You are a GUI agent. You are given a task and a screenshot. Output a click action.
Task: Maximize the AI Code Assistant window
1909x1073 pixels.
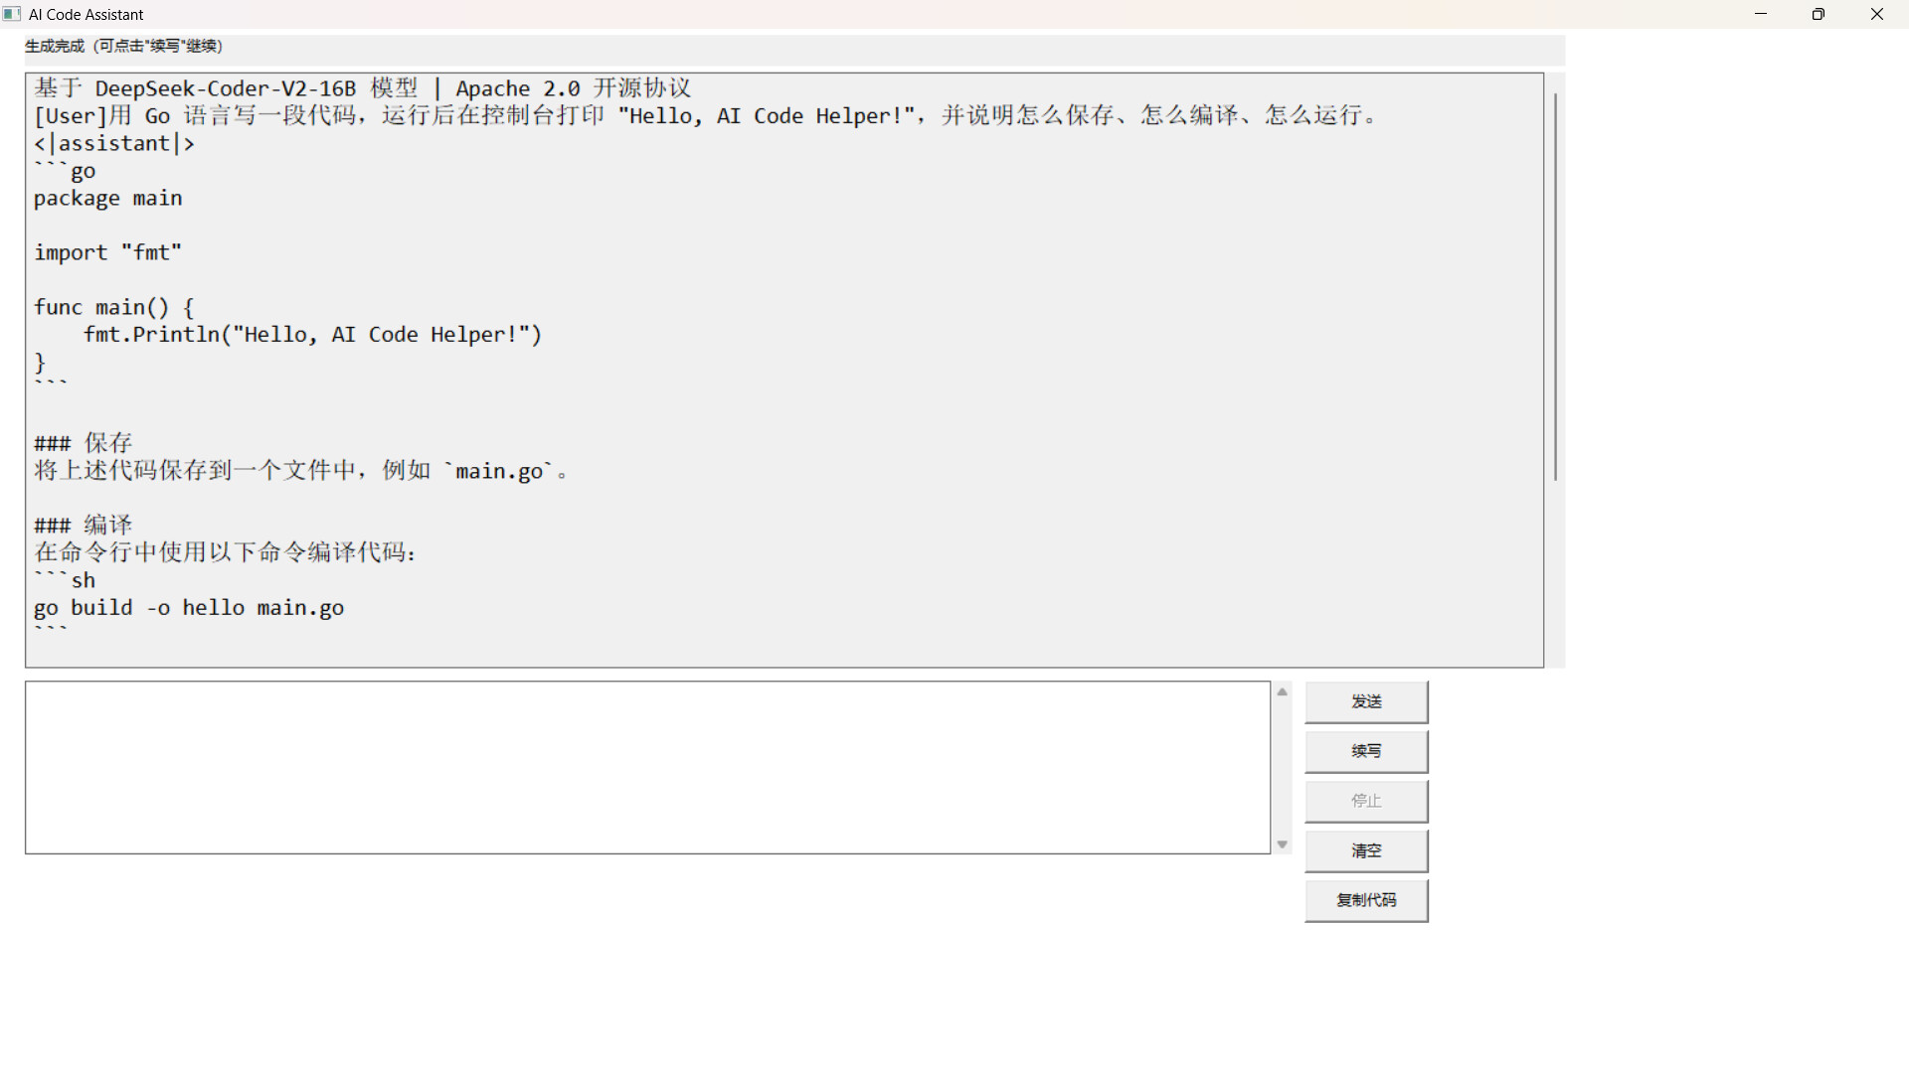click(1820, 14)
